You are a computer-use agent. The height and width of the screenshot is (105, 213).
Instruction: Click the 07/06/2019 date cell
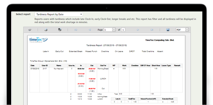pyautogui.click(x=35, y=69)
